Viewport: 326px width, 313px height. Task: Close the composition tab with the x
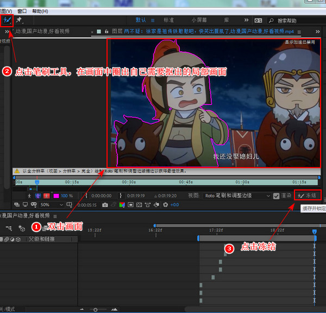[x=92, y=32]
